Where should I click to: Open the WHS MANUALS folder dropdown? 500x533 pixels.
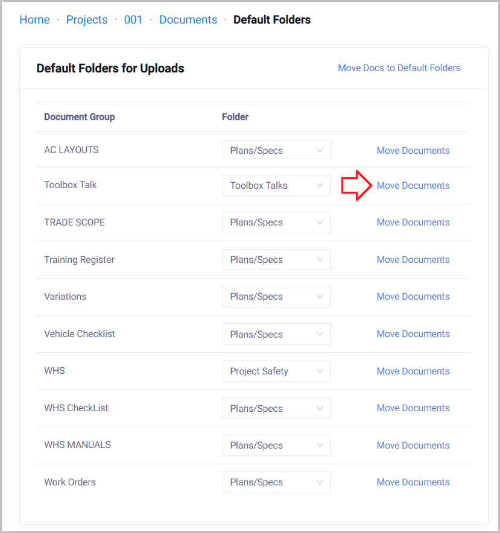coord(276,446)
